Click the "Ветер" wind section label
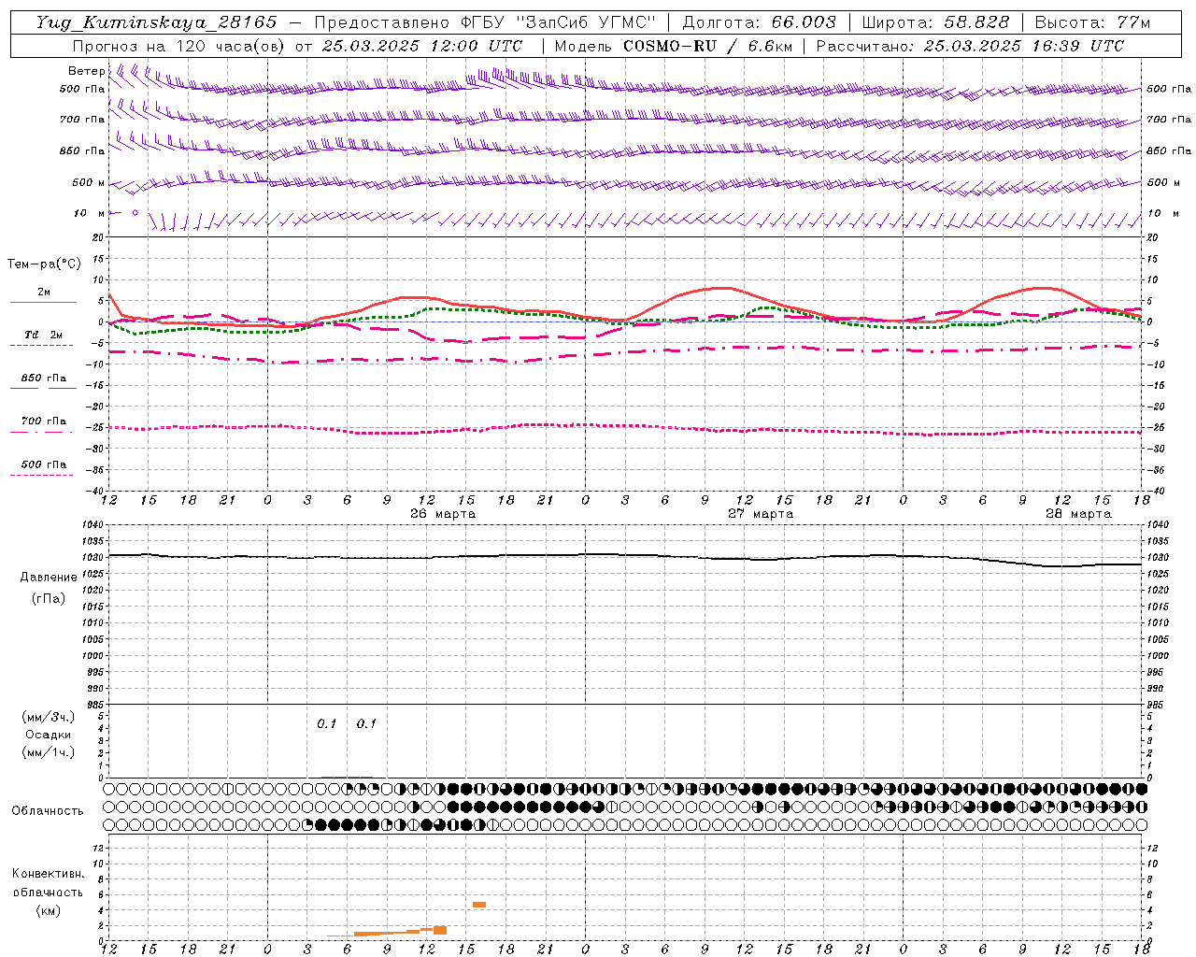The height and width of the screenshot is (957, 1196). click(86, 71)
